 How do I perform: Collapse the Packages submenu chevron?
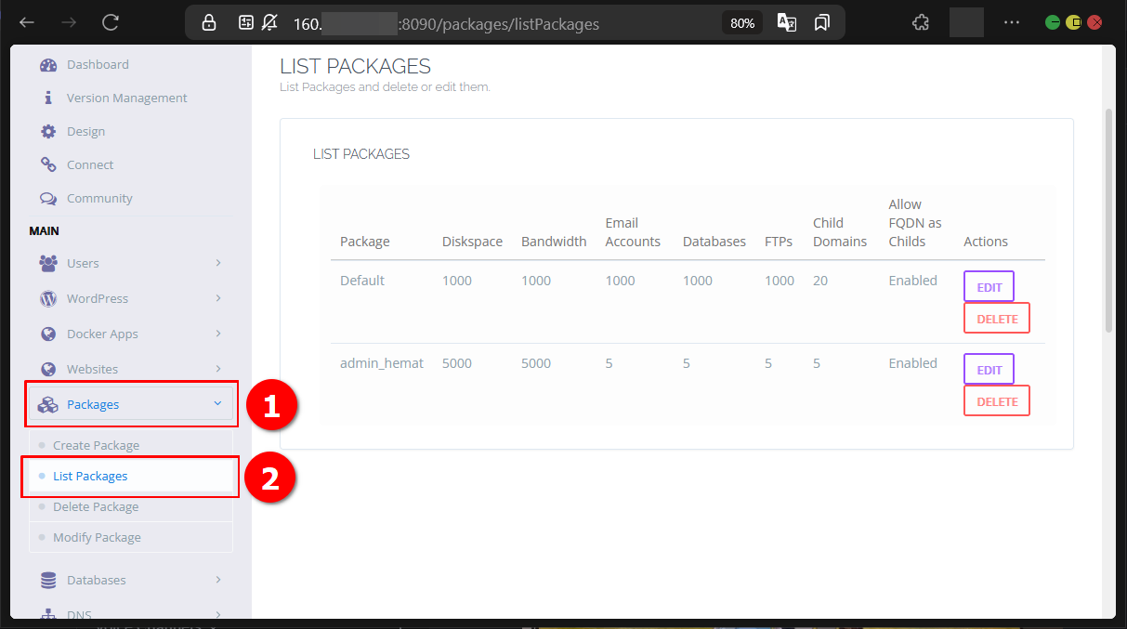coord(217,403)
